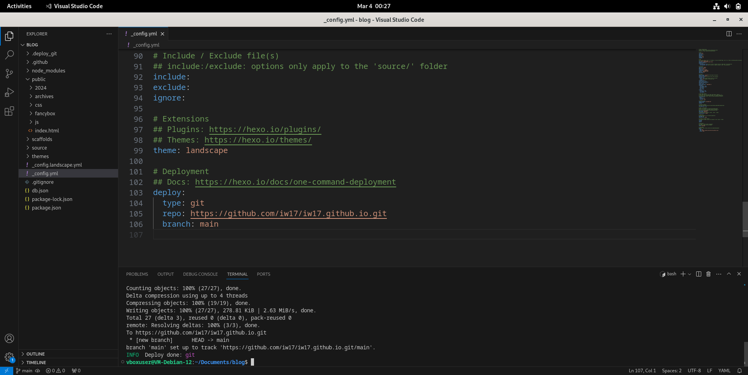Screen dimensions: 748x375
Task: Split the terminal
Action: click(699, 274)
